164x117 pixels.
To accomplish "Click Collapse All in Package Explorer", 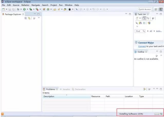I will click(x=26, y=18).
